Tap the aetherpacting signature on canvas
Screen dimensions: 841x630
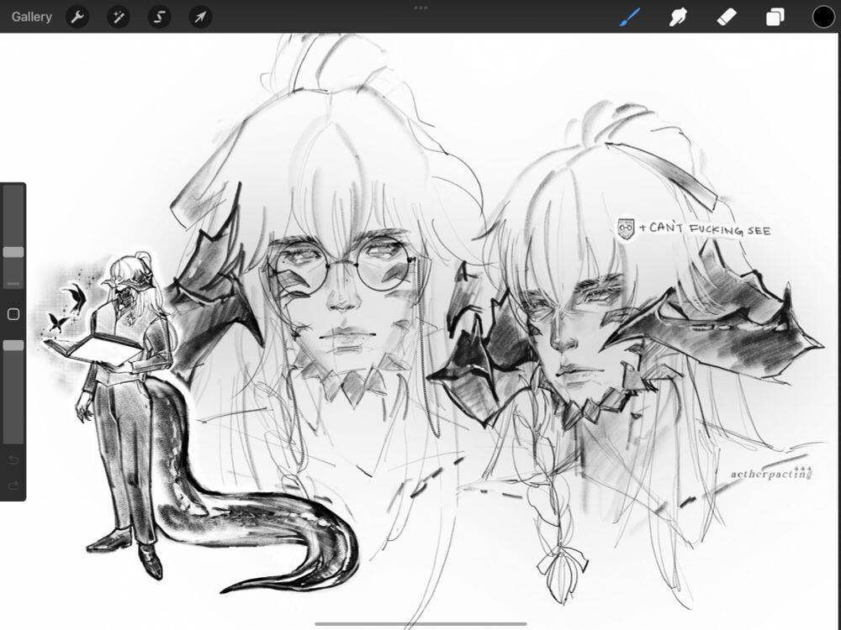point(771,475)
